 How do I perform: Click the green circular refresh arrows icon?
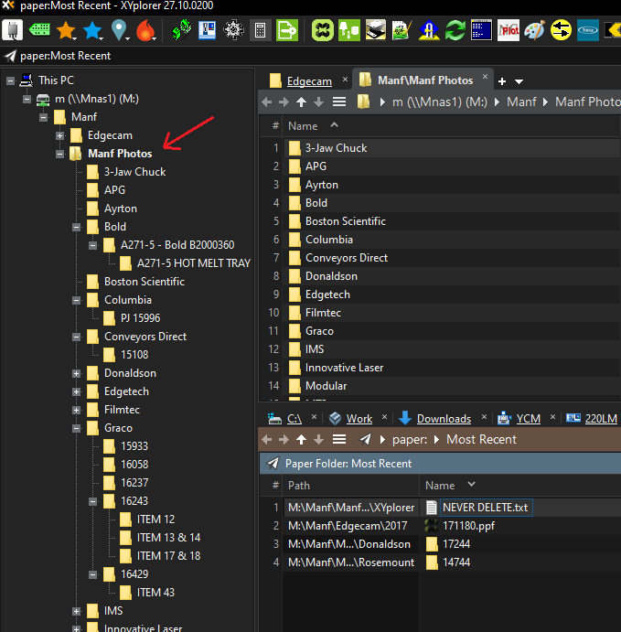pos(455,30)
